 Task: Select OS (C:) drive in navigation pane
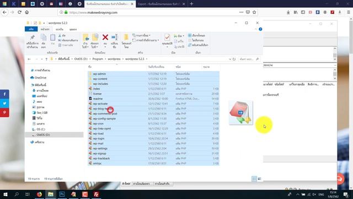coord(41,129)
